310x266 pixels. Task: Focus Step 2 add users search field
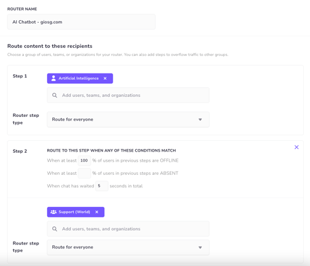pyautogui.click(x=128, y=229)
